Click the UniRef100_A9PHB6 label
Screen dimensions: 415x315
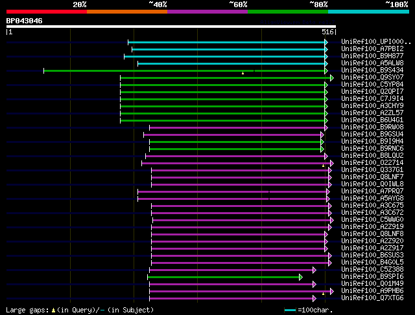pyautogui.click(x=372, y=291)
